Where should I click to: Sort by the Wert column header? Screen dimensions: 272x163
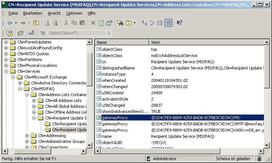pos(206,42)
